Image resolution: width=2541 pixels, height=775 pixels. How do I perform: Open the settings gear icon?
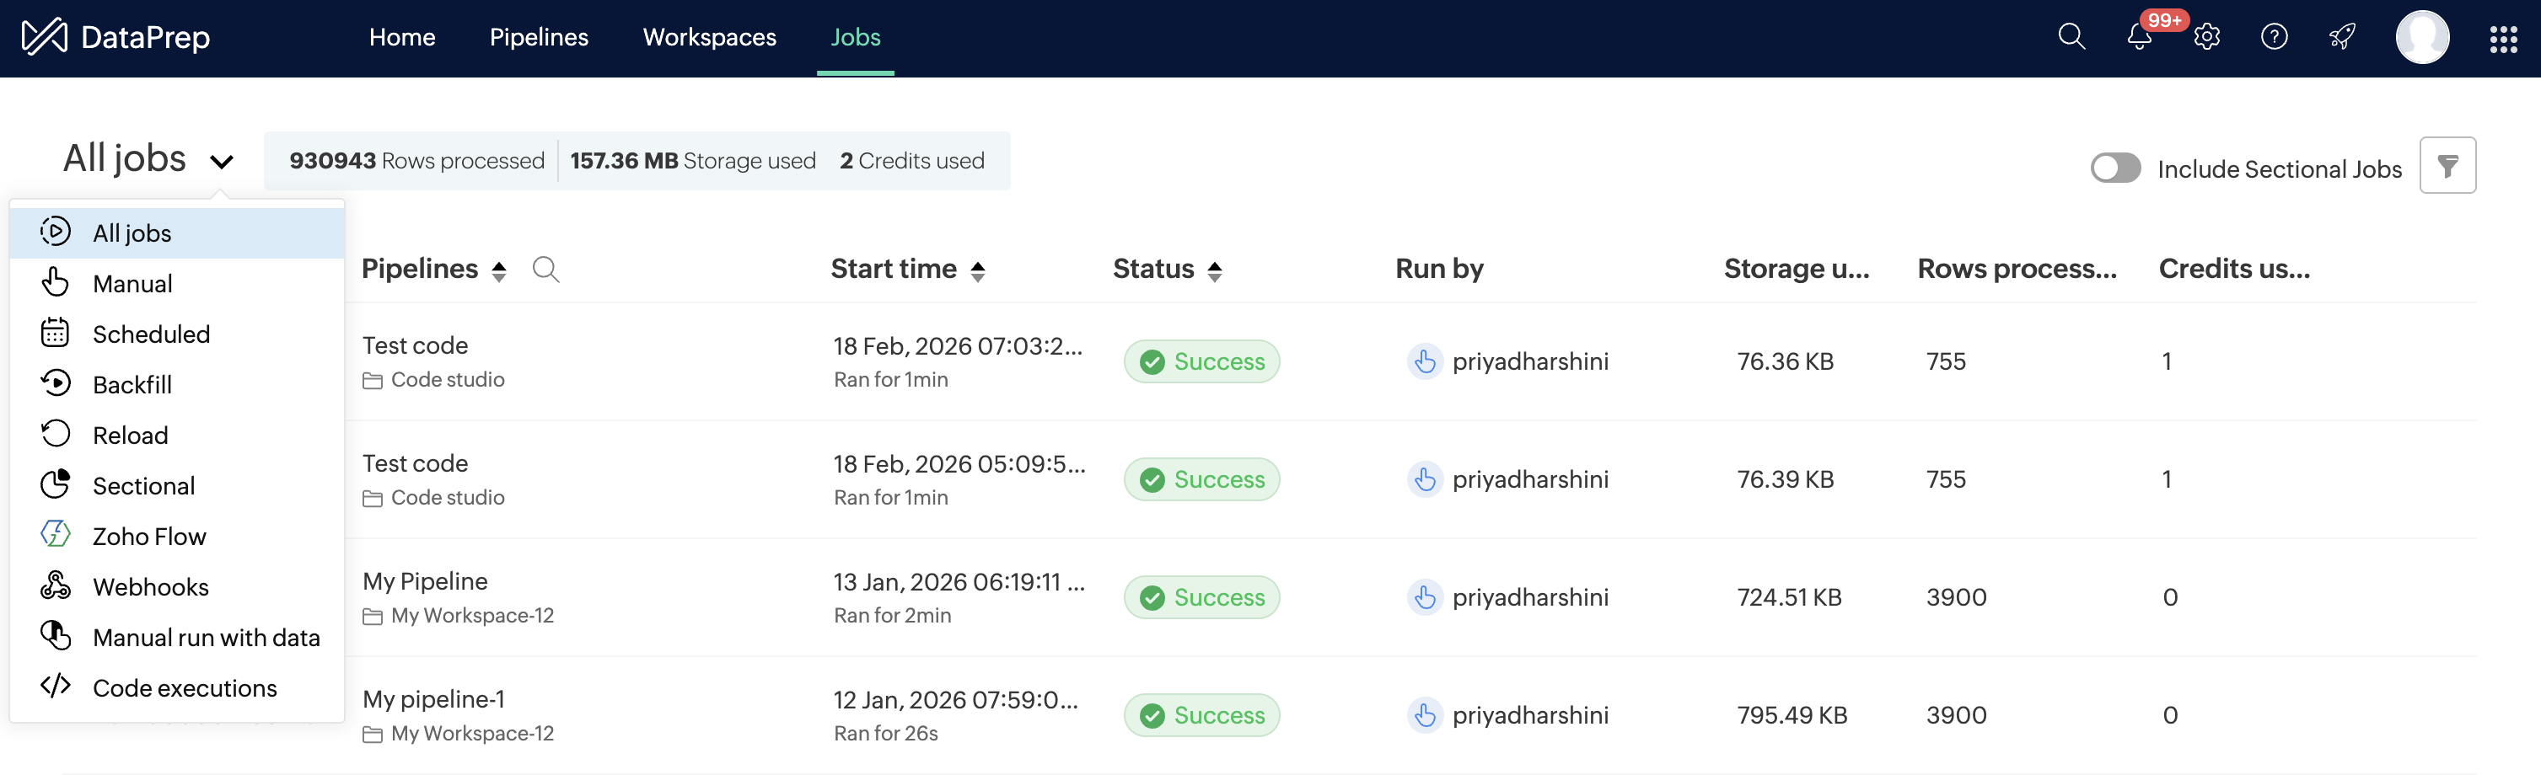(x=2206, y=37)
